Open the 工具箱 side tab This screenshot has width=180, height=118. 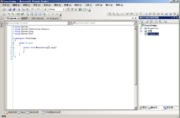2,22
